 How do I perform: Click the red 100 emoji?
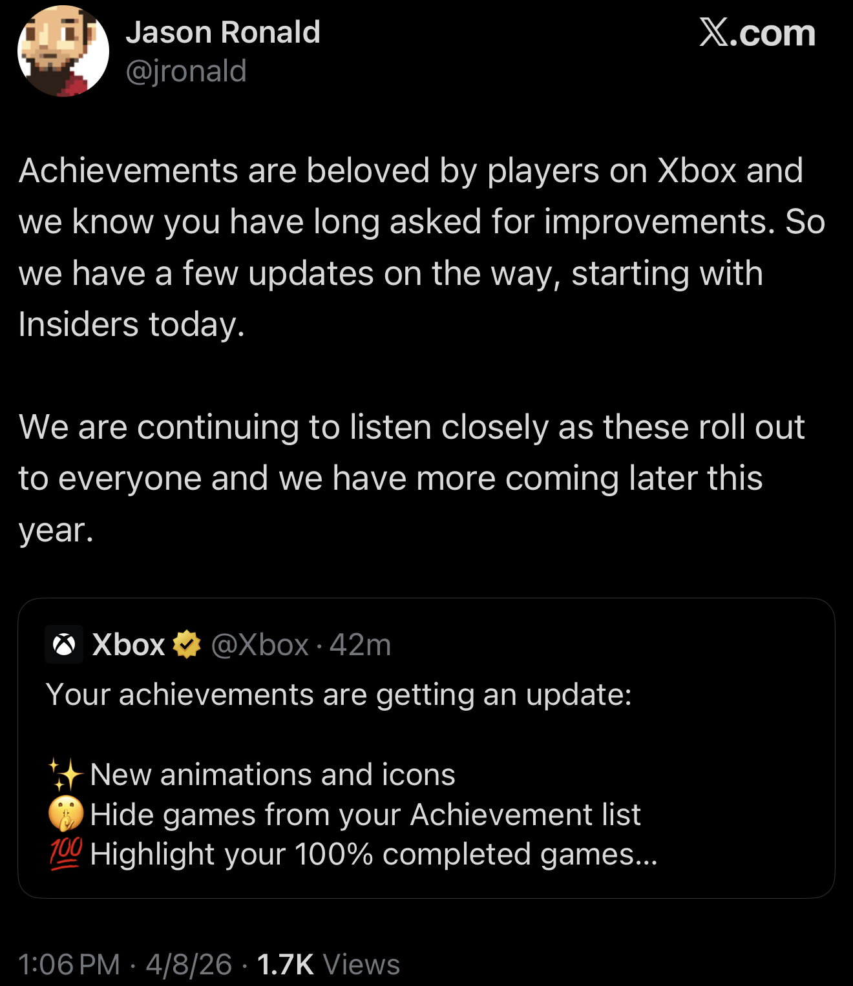pyautogui.click(x=66, y=854)
